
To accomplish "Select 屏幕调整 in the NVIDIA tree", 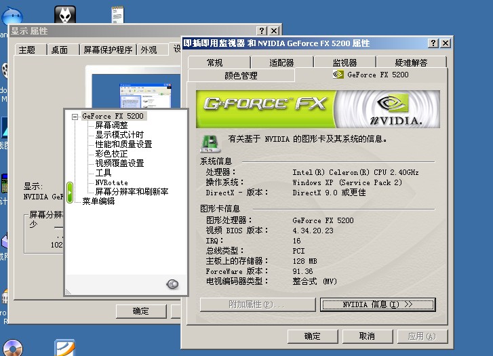I will pos(111,125).
